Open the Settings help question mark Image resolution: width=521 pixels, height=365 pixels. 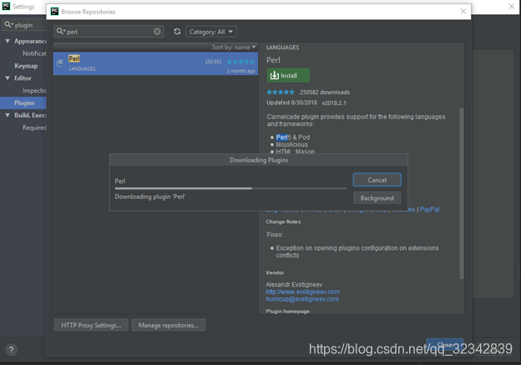(12, 350)
